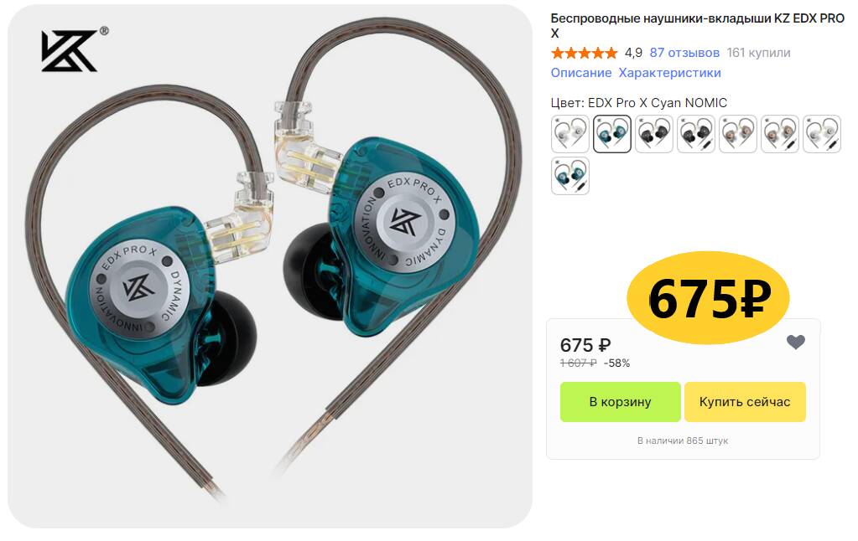Click the 161 купили purchase count
The image size is (858, 541).
(x=758, y=53)
